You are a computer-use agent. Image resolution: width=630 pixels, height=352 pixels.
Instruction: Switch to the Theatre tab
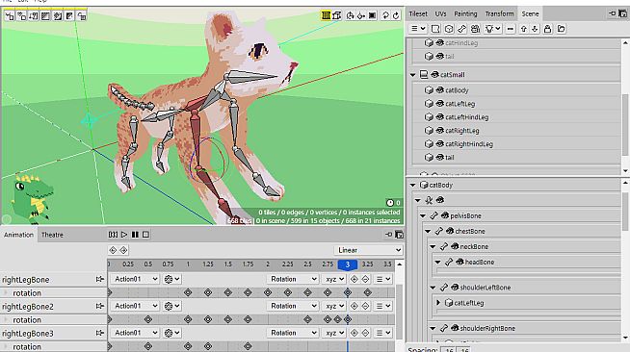tap(52, 235)
